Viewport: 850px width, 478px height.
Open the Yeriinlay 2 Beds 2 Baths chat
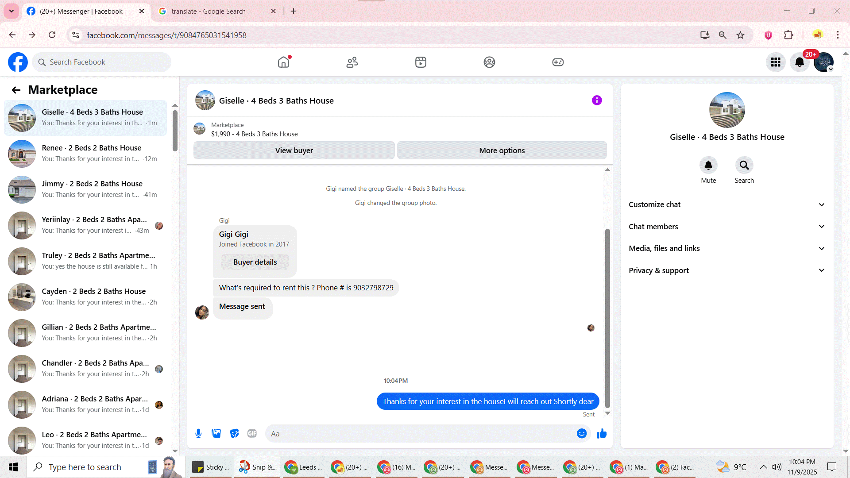tap(85, 225)
